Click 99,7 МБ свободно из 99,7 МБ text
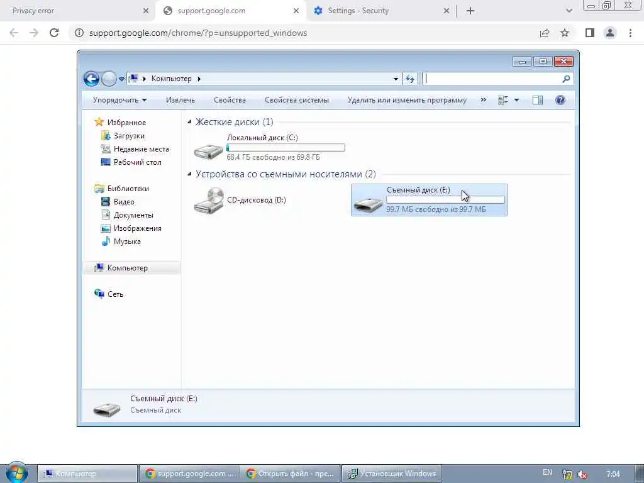The width and height of the screenshot is (644, 483). point(436,209)
